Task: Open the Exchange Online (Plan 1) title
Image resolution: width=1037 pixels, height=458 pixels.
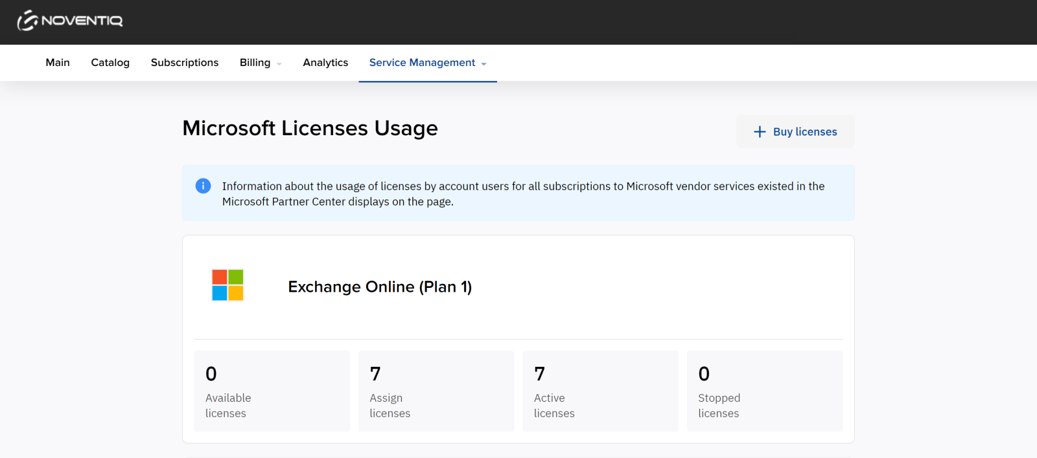Action: click(x=380, y=287)
